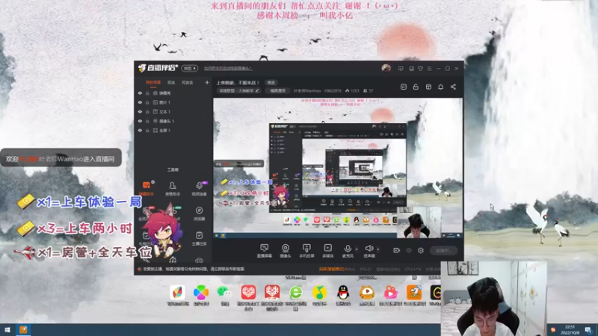Expand the microphone options arrow
The width and height of the screenshot is (598, 336).
(357, 249)
